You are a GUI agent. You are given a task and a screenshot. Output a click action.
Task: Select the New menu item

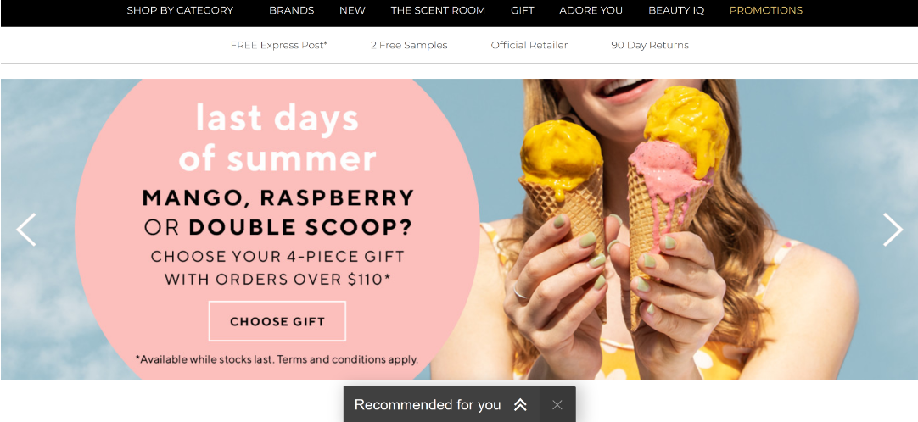[352, 10]
